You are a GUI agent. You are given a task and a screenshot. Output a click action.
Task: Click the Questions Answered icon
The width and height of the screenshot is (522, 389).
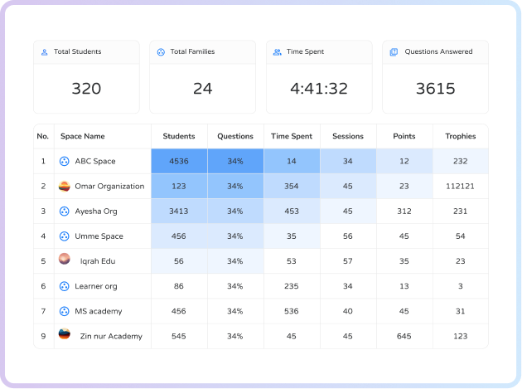(394, 52)
